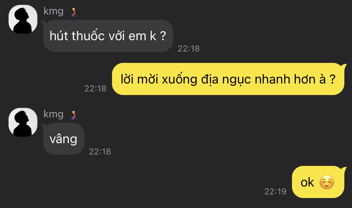Viewport: 352px width, 208px height.
Task: Open kmg's avatar beside the first message
Action: click(23, 19)
